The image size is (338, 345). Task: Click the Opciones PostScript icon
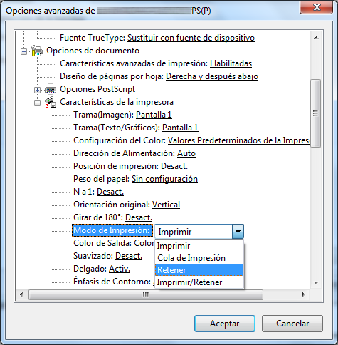(51, 89)
